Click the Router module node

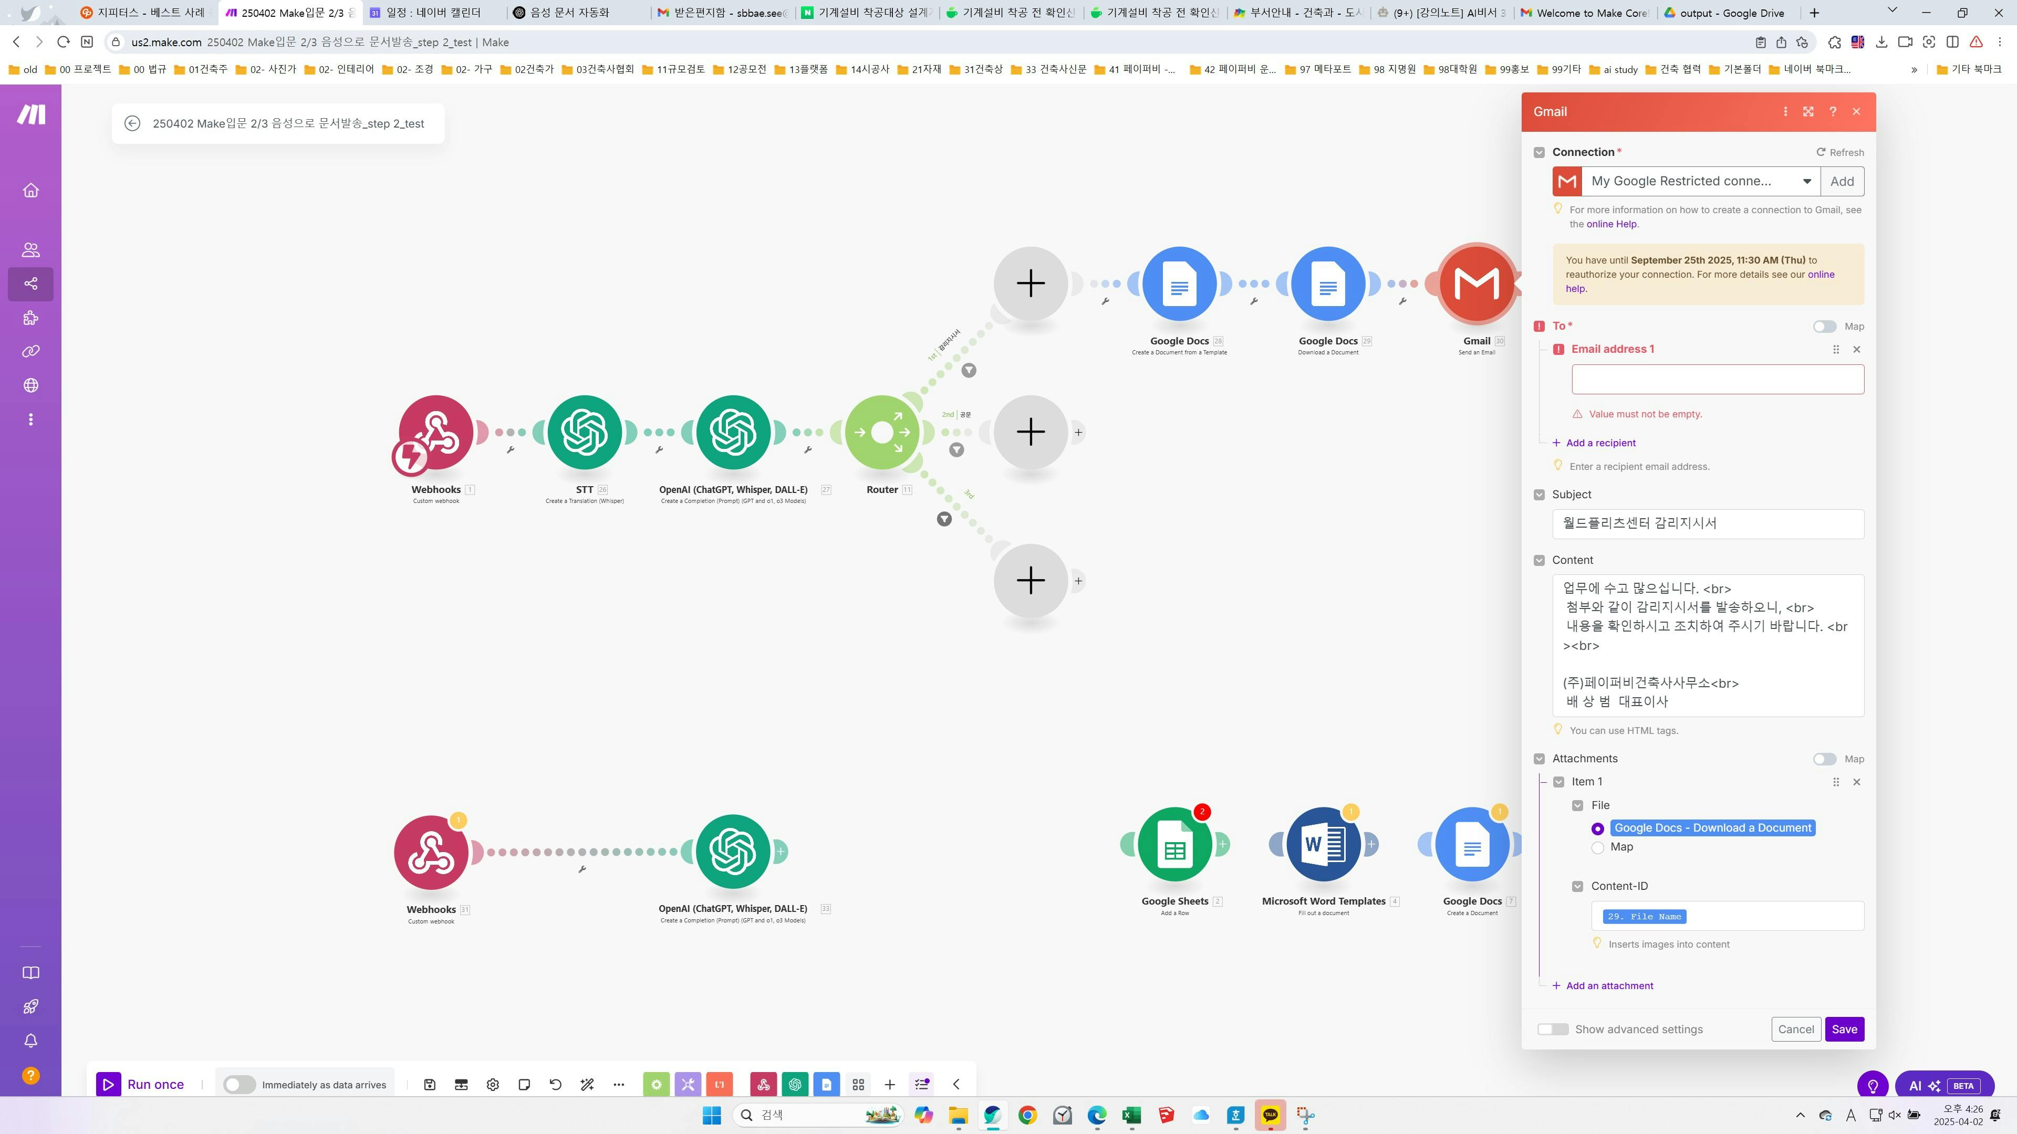pyautogui.click(x=882, y=432)
